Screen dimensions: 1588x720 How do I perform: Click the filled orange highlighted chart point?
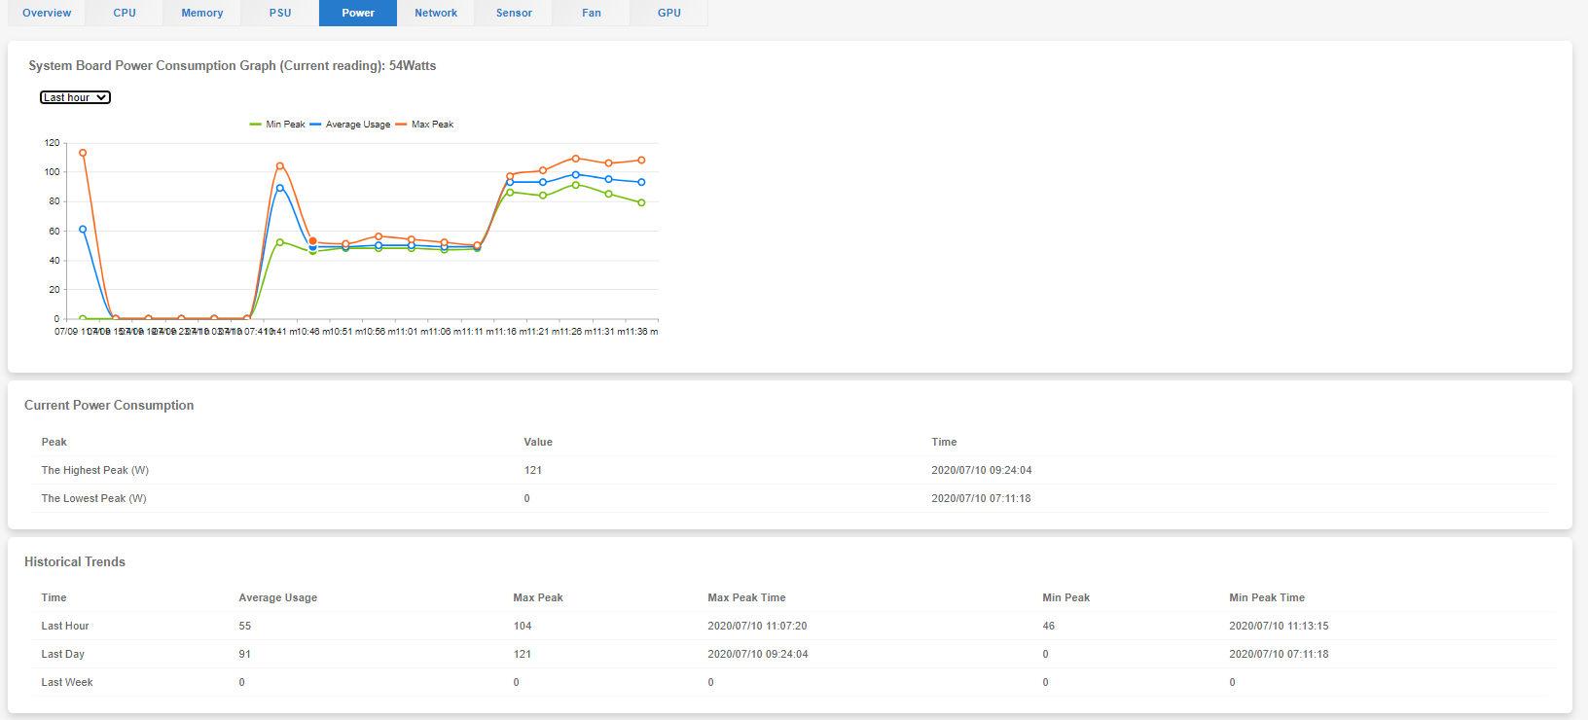(312, 241)
